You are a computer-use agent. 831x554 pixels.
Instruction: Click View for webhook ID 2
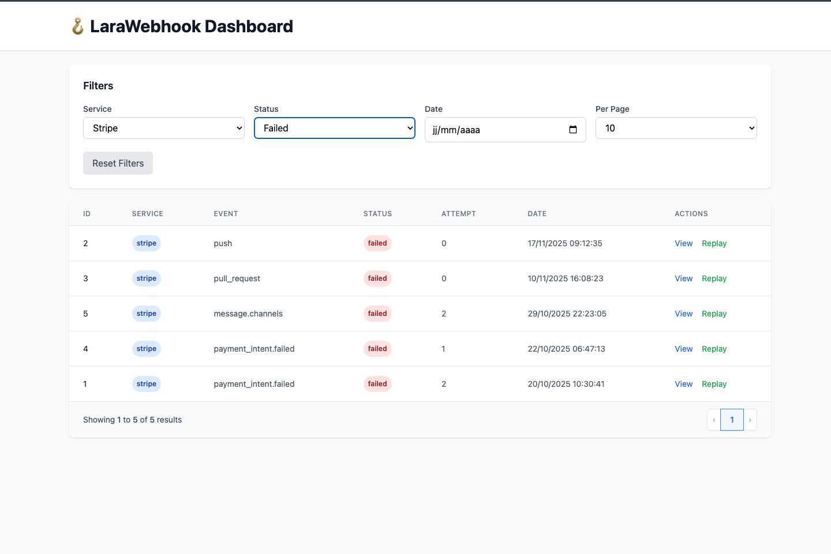(683, 243)
